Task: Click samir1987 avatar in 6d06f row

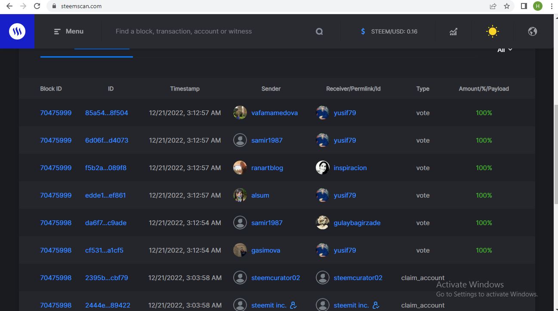Action: point(240,140)
